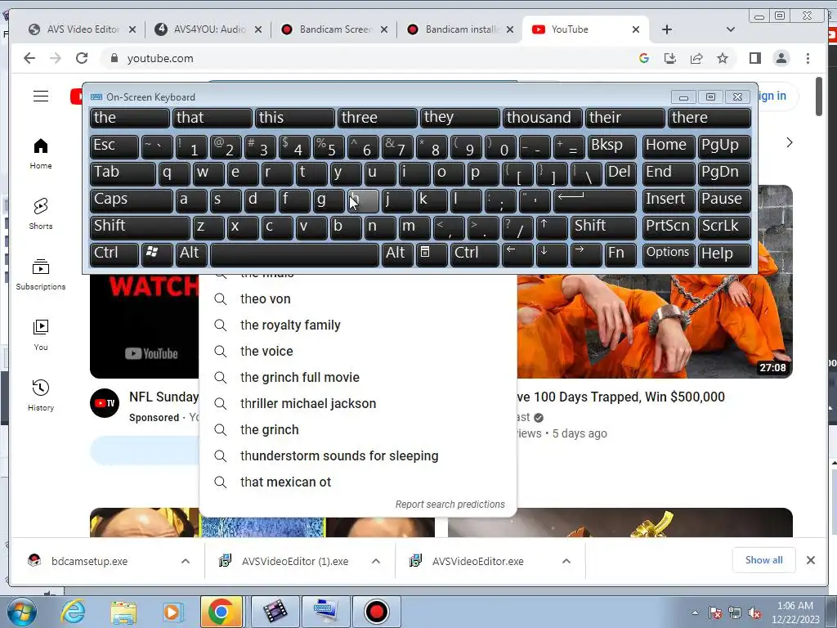Launch Internet Explorer from taskbar

[x=72, y=612]
